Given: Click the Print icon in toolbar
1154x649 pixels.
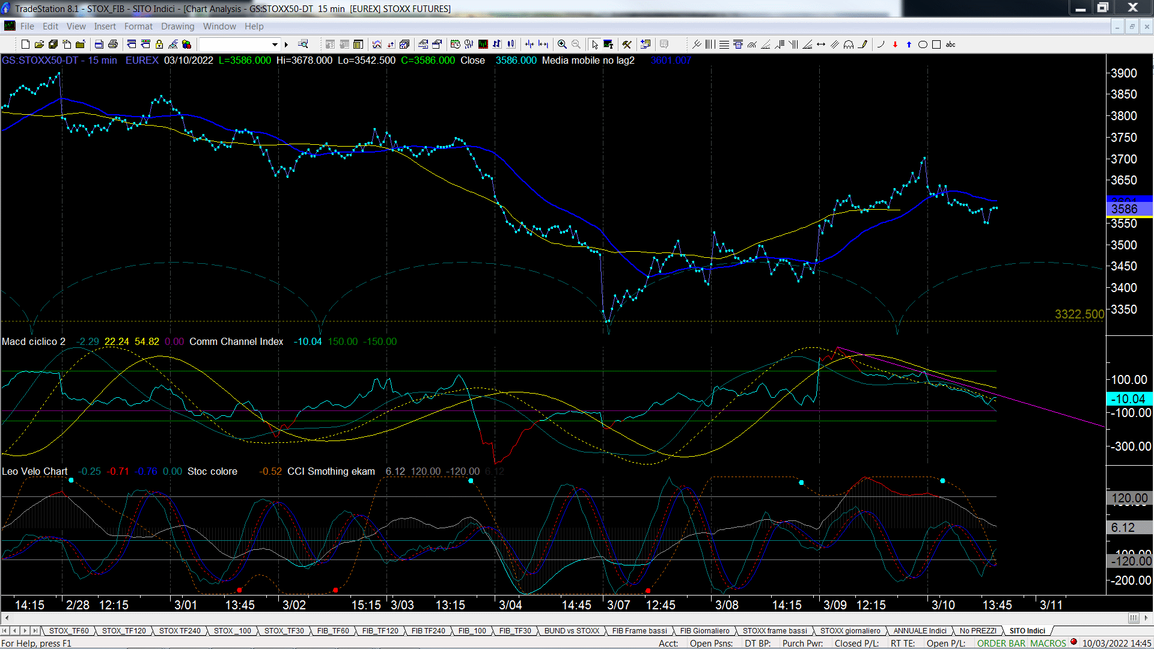Looking at the screenshot, I should 112,44.
